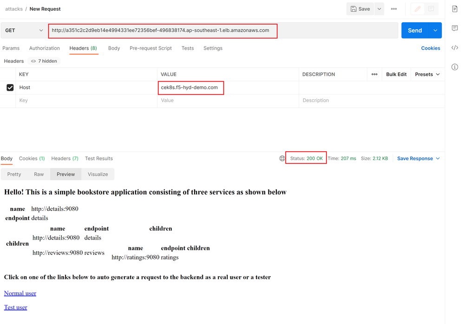
Task: Switch to the Authorization tab
Action: coord(45,48)
